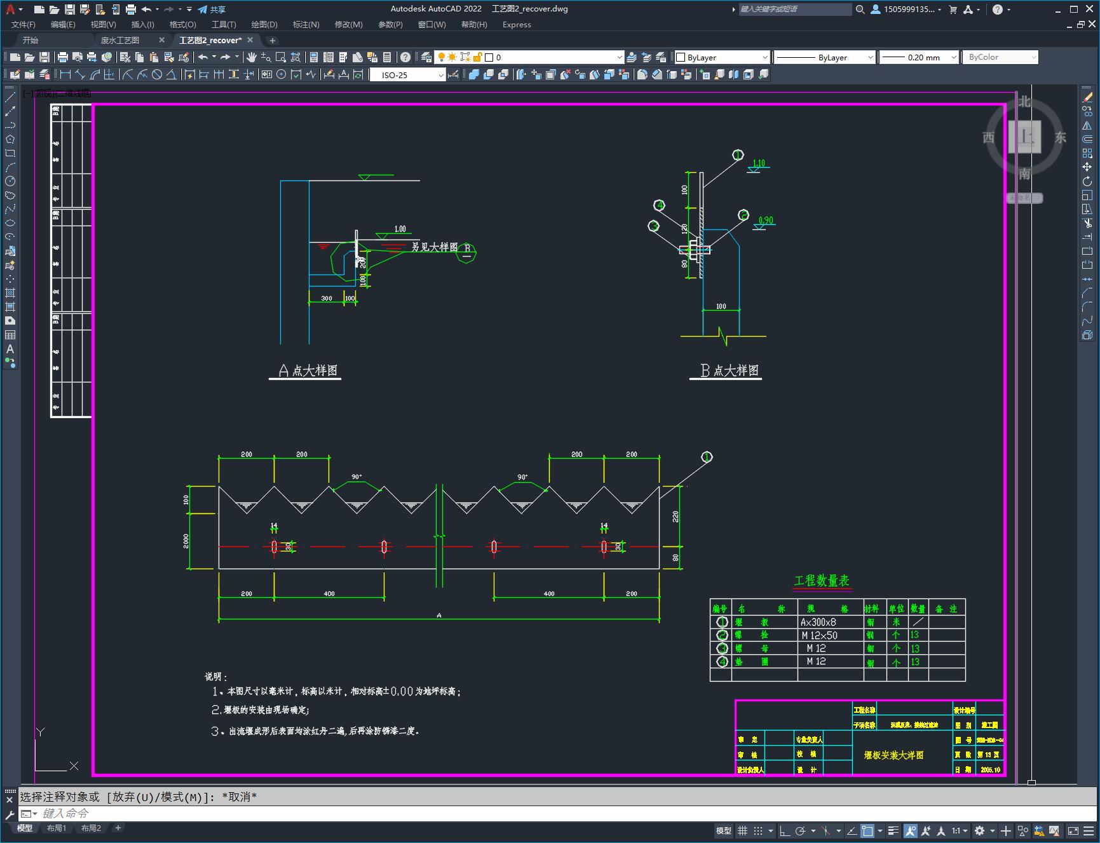This screenshot has width=1100, height=843.
Task: Click the status bar customization menu button
Action: pyautogui.click(x=1088, y=830)
